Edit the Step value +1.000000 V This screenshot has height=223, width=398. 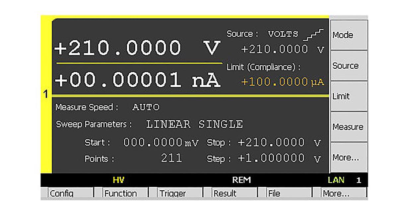point(279,158)
